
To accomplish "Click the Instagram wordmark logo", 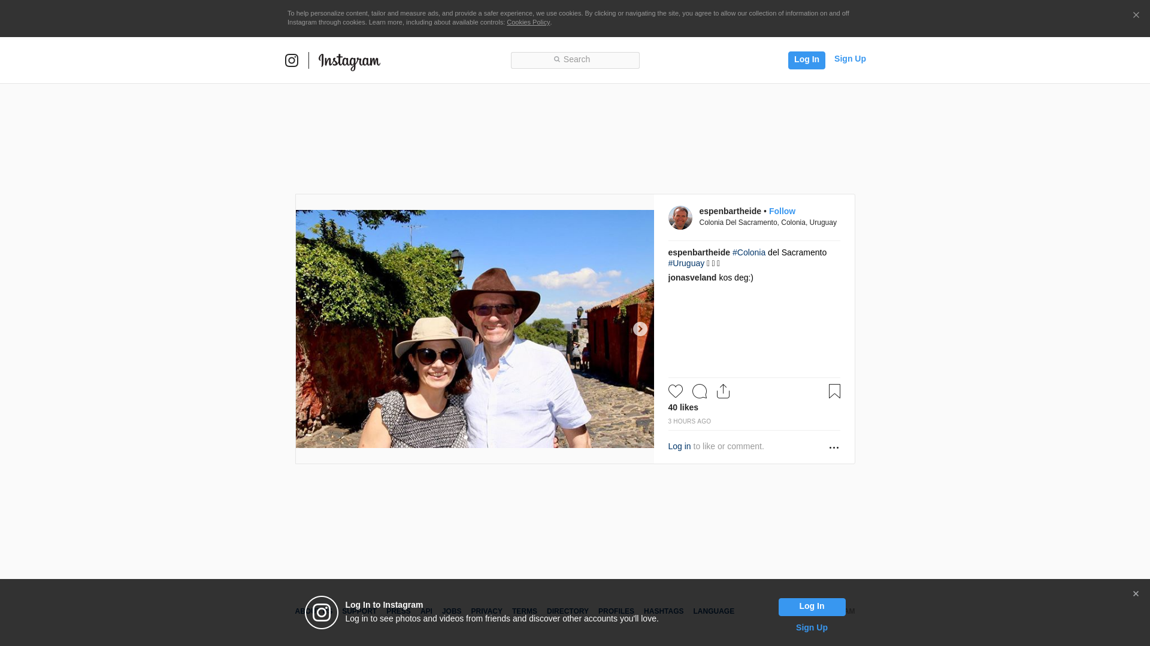I will click(349, 61).
